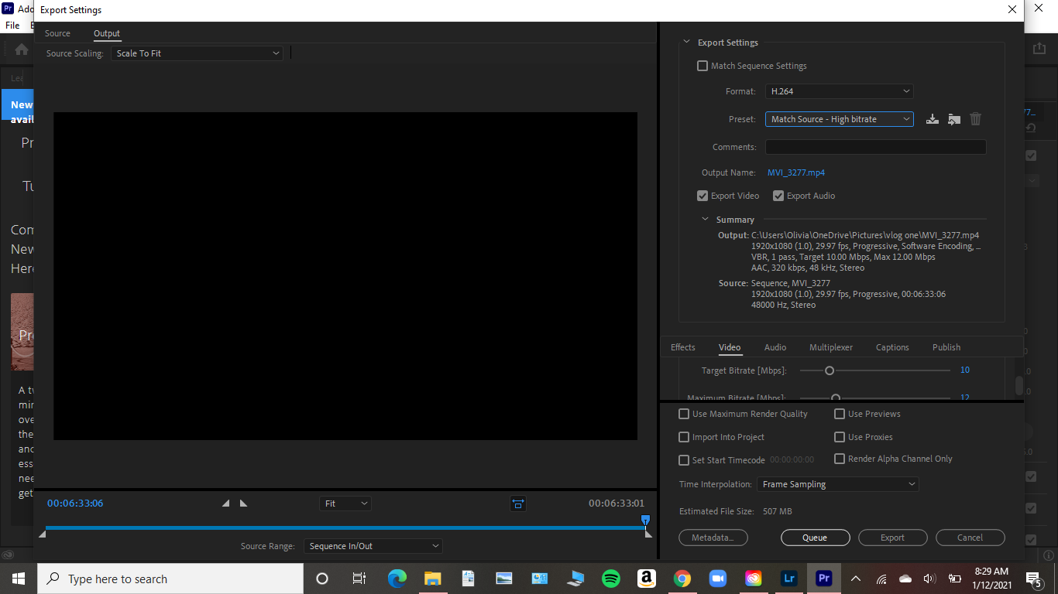The height and width of the screenshot is (594, 1058).
Task: Delete the current preset
Action: pos(975,118)
